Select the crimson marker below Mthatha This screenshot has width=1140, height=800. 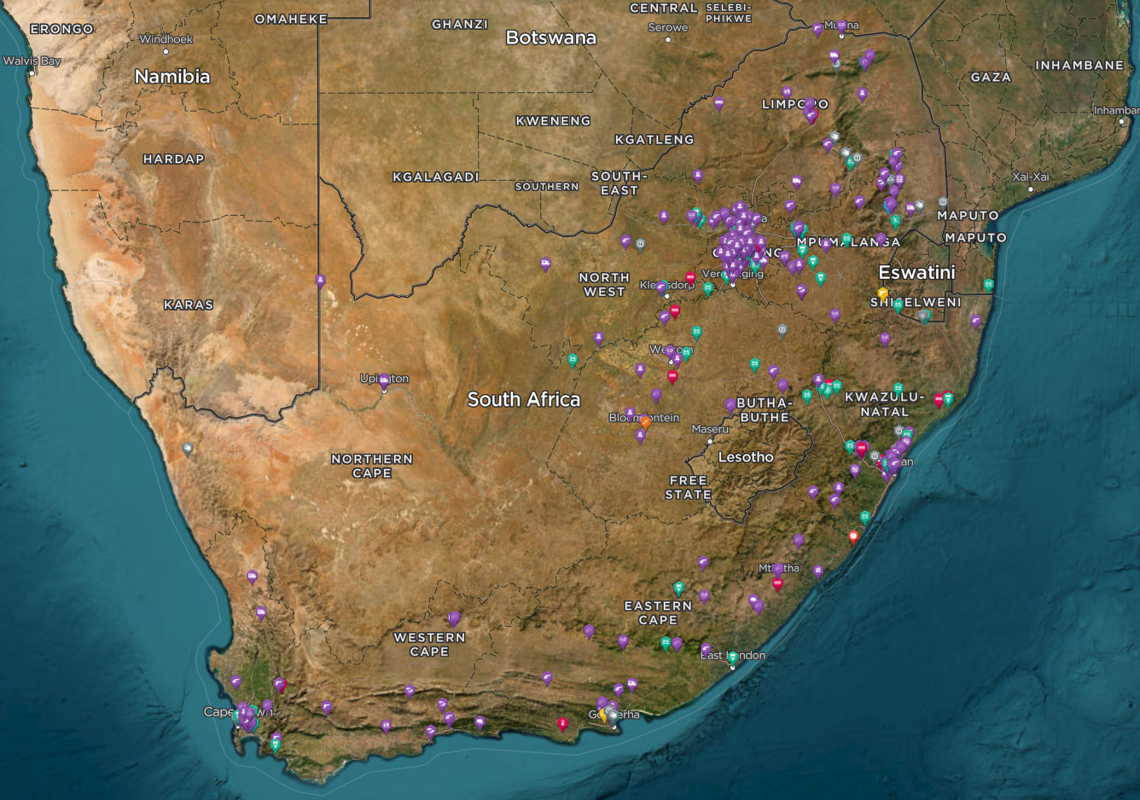pyautogui.click(x=777, y=584)
